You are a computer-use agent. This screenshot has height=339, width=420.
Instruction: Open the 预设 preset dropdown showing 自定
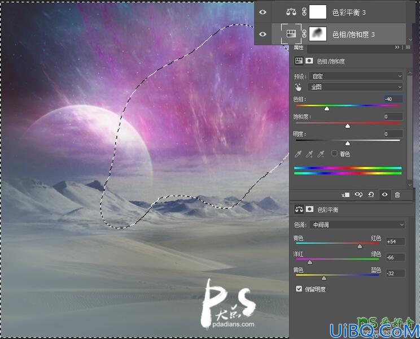click(x=356, y=76)
